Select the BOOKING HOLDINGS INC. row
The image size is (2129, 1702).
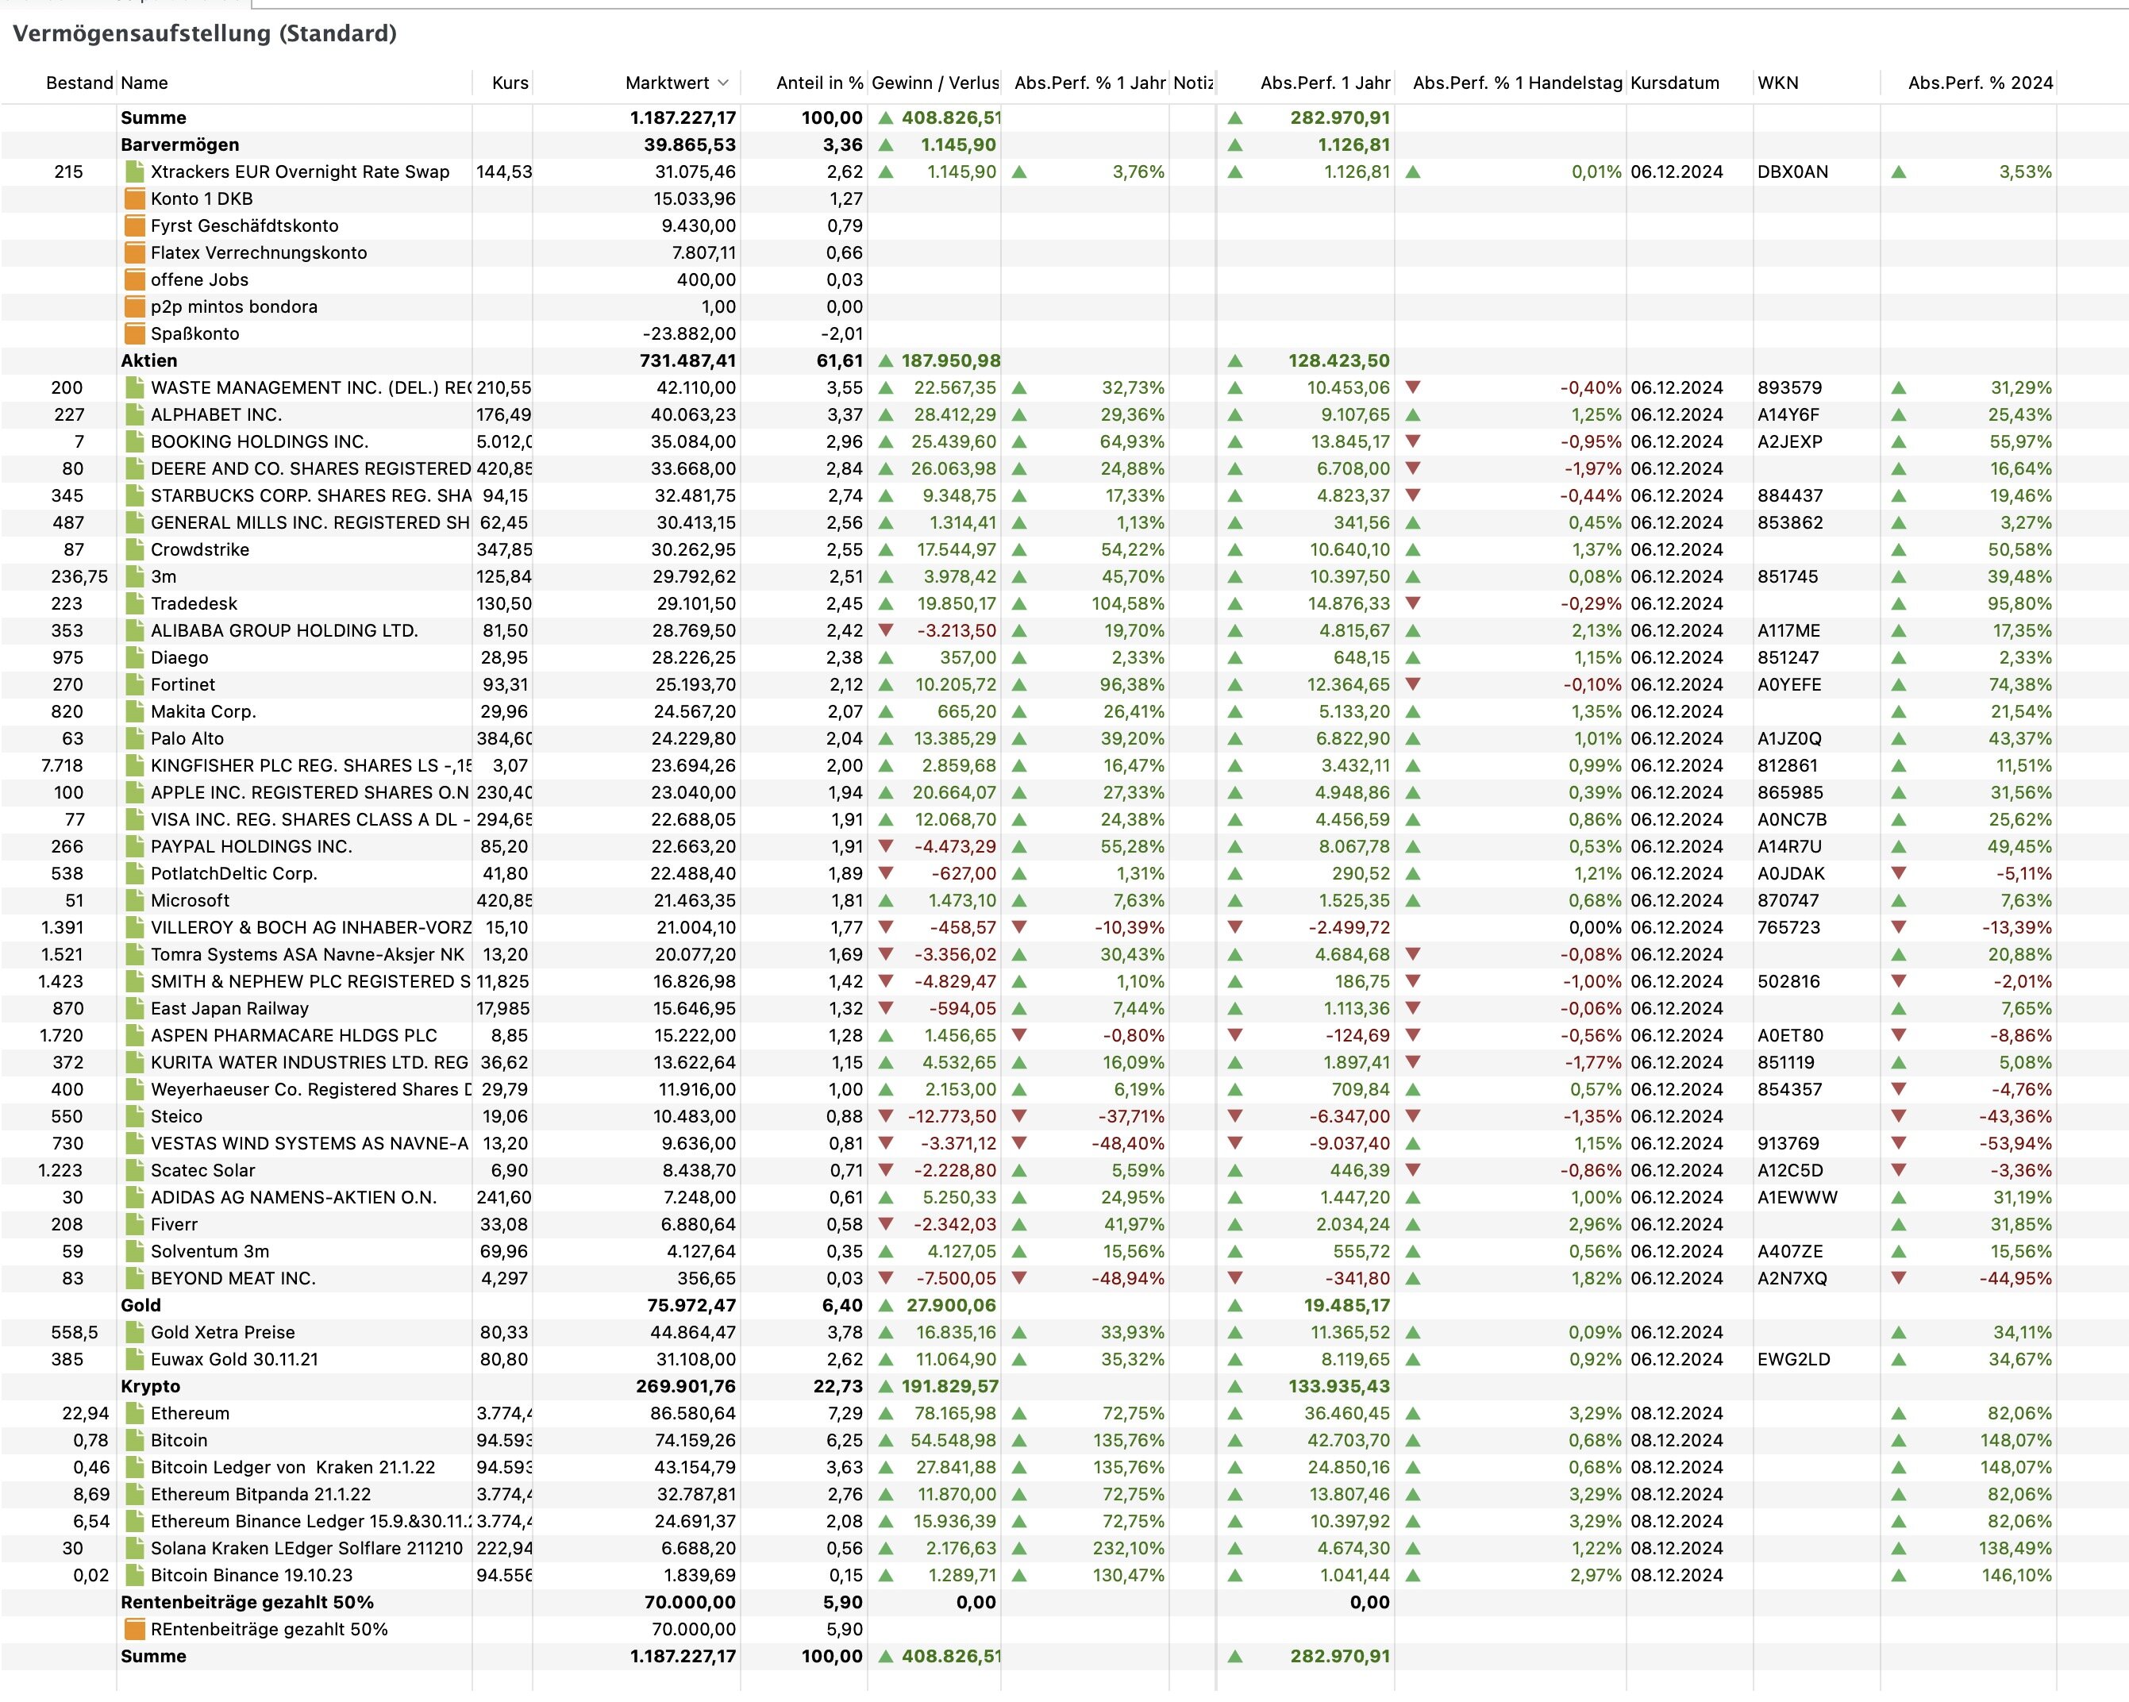click(259, 441)
